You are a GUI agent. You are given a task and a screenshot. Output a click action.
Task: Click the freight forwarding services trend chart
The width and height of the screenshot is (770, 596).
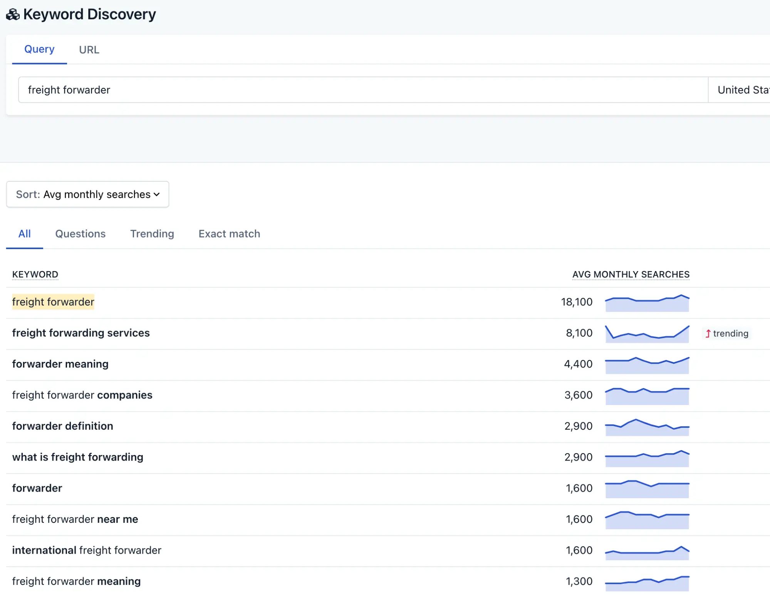(x=647, y=334)
